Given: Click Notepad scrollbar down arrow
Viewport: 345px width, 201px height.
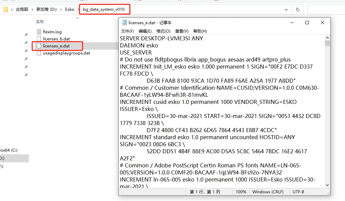Looking at the screenshot, I should pos(327,185).
